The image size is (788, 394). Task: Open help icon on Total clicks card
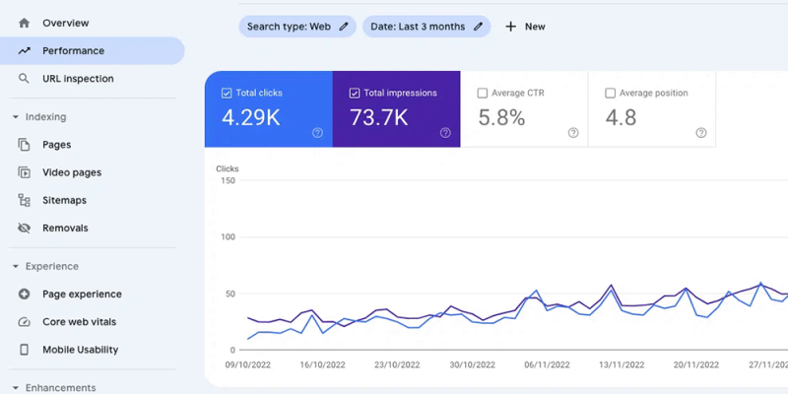[317, 133]
